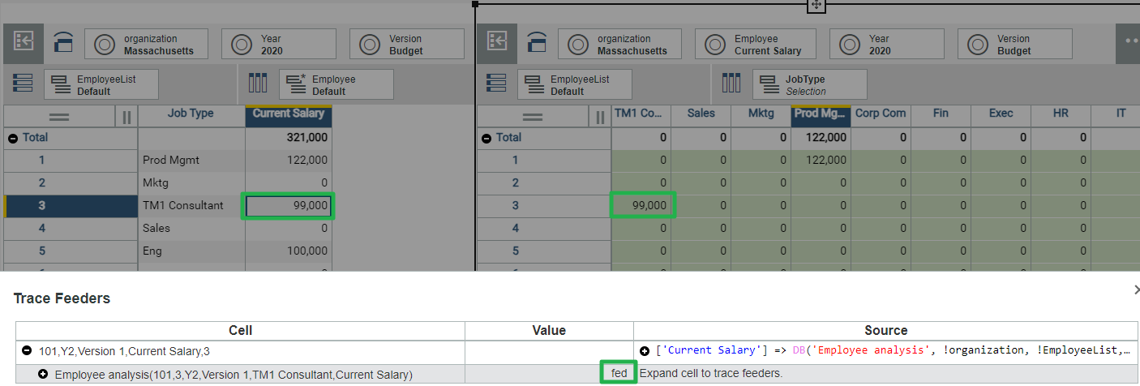Open the Year 2020 selector in left view
The height and width of the screenshot is (386, 1140).
pyautogui.click(x=279, y=45)
